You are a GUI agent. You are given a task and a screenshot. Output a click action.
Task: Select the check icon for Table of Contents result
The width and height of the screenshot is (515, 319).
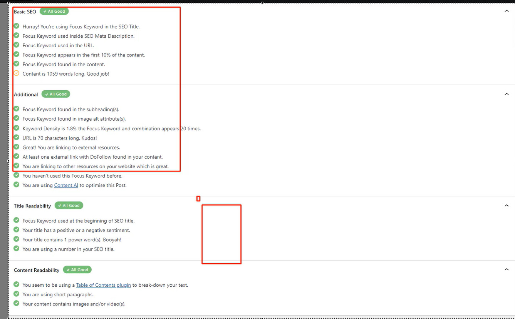click(16, 284)
